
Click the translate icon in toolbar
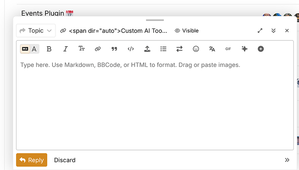coord(212,49)
